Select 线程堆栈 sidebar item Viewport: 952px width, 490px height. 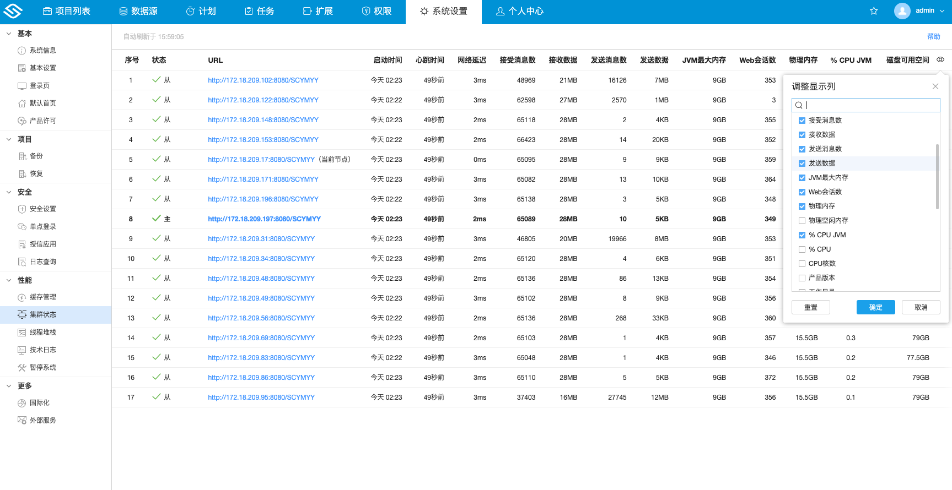42,333
